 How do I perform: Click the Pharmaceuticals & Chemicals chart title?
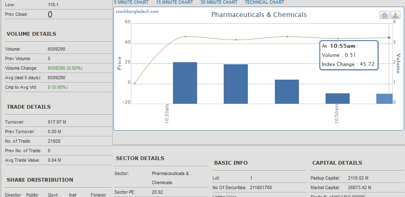coord(259,15)
